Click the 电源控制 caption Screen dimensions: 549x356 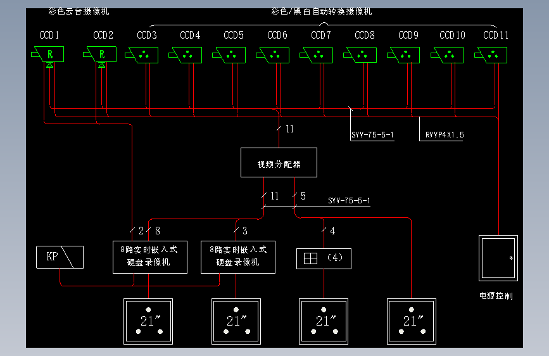[496, 296]
